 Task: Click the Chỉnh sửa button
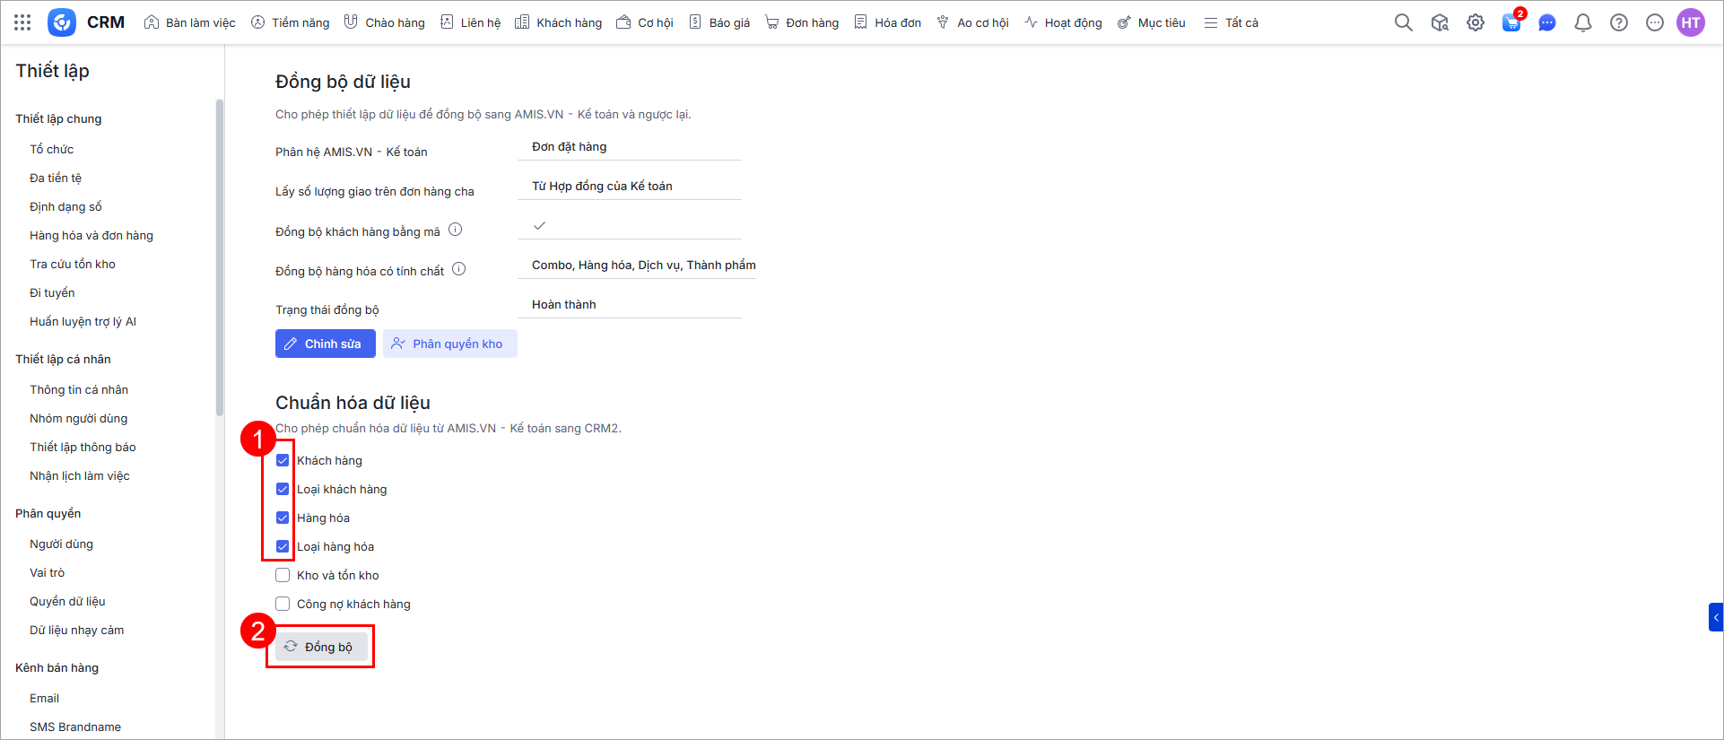325,344
